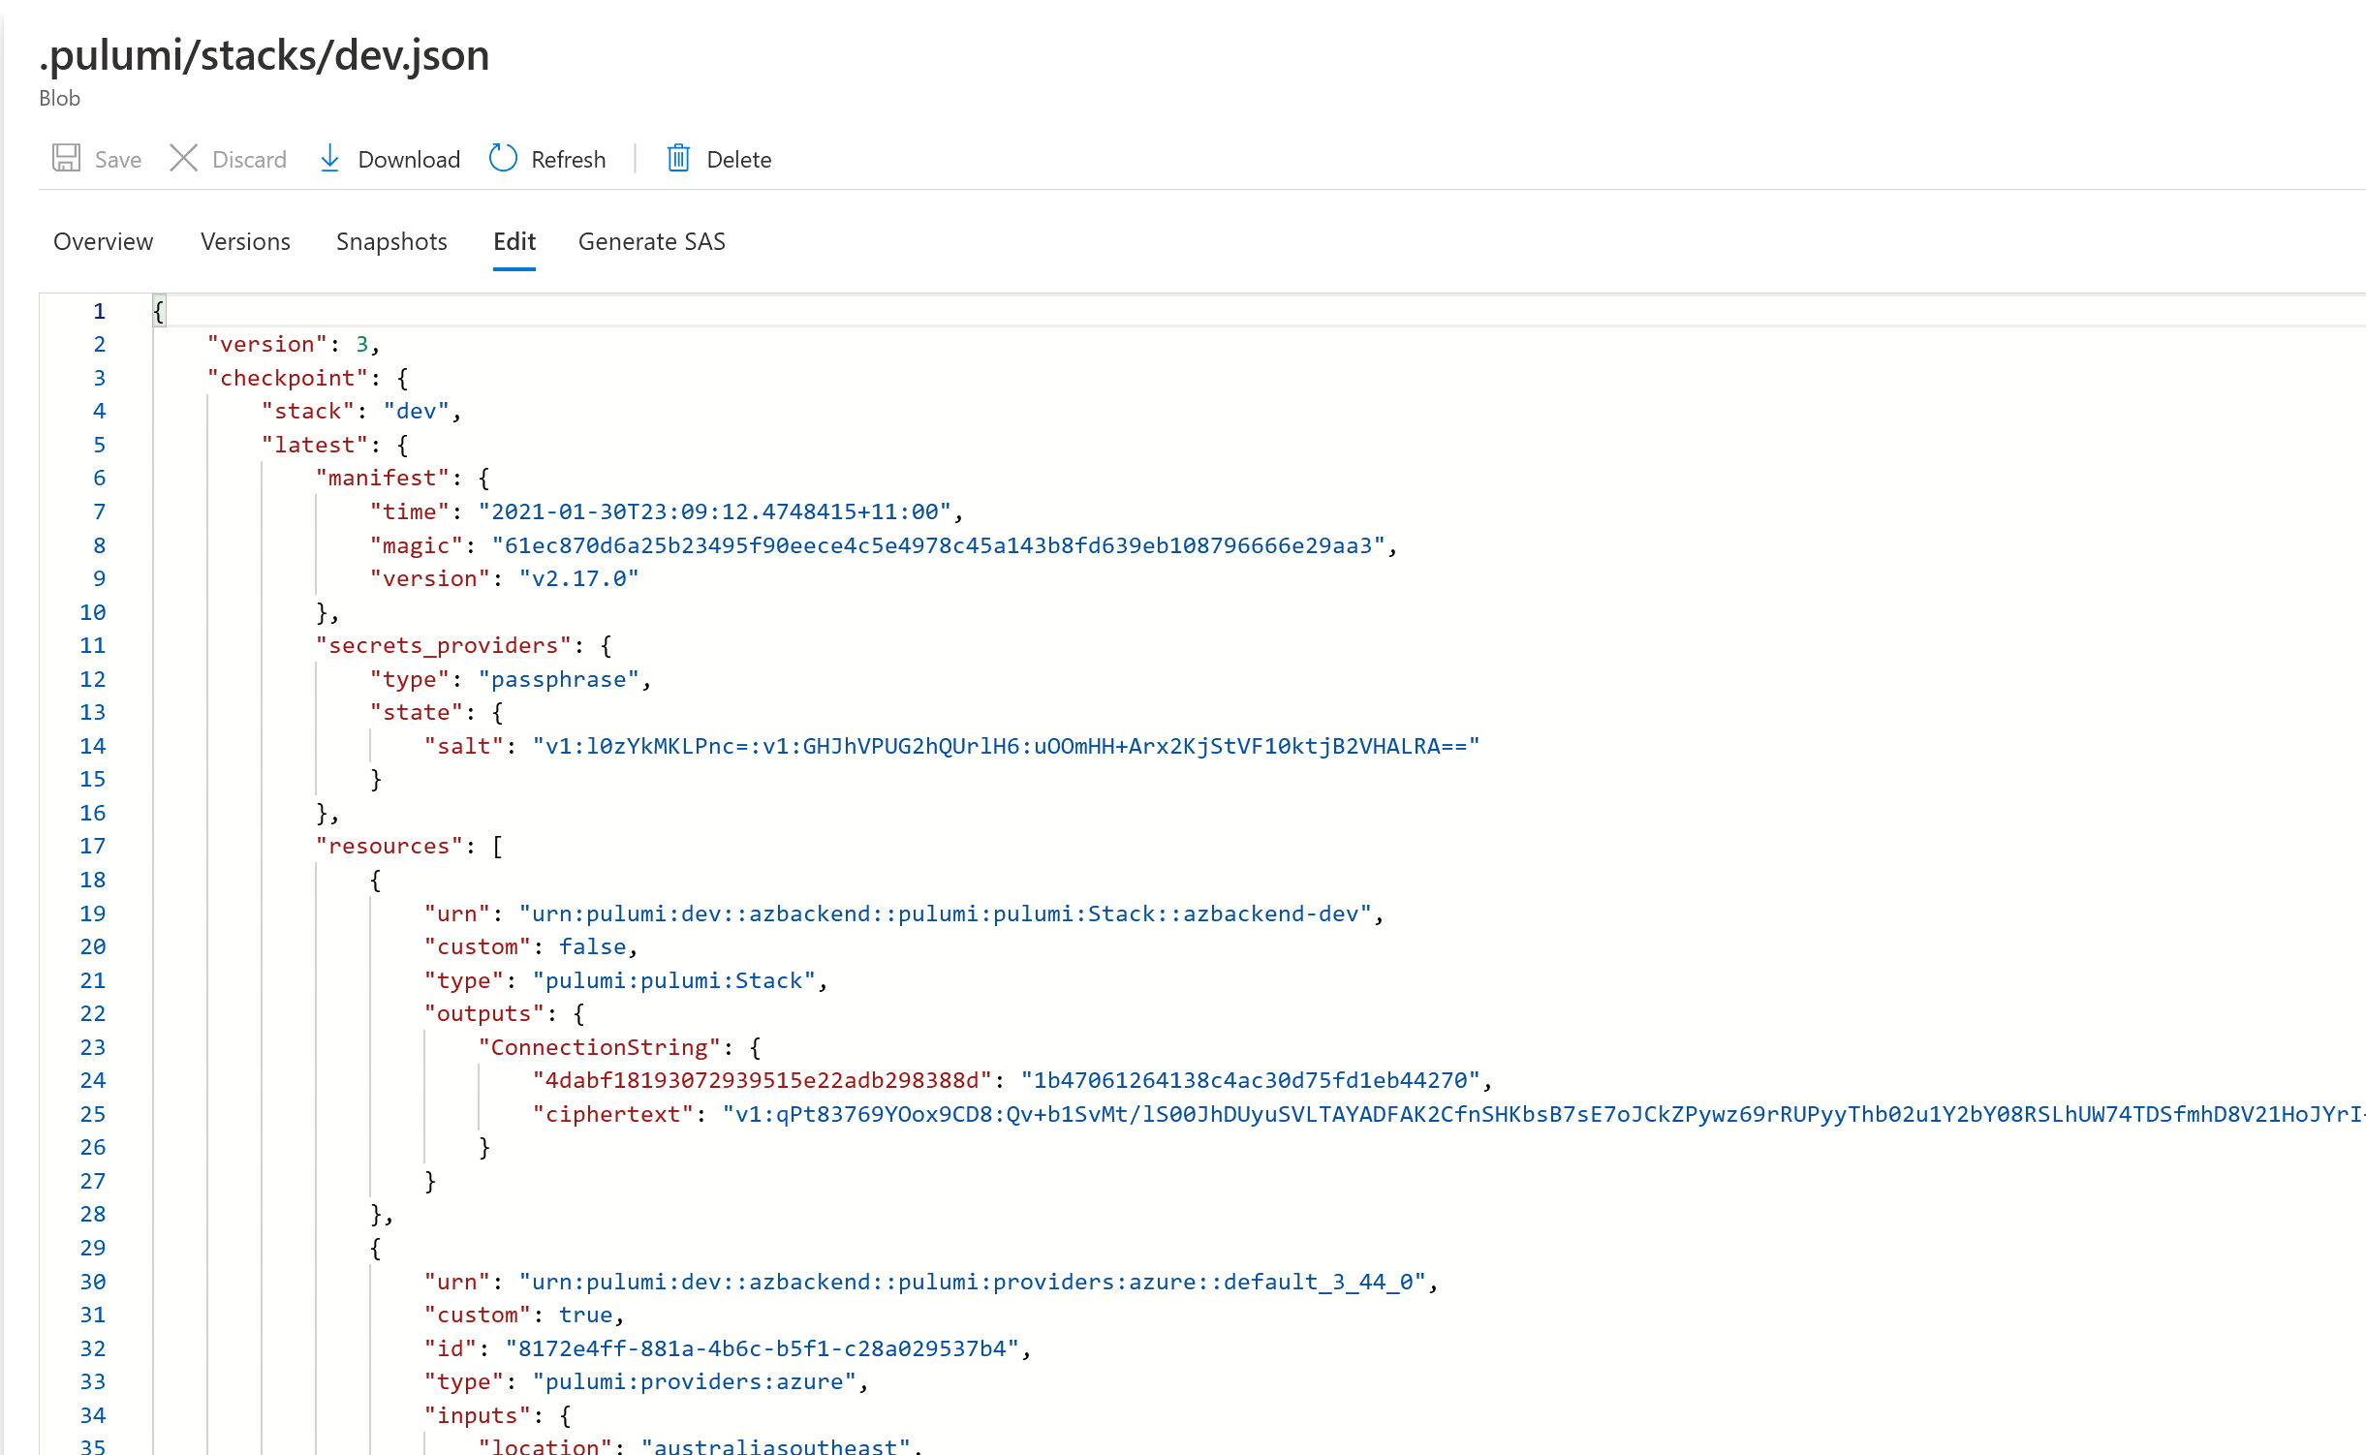Open the Snapshots tab
This screenshot has height=1455, width=2366.
click(391, 241)
